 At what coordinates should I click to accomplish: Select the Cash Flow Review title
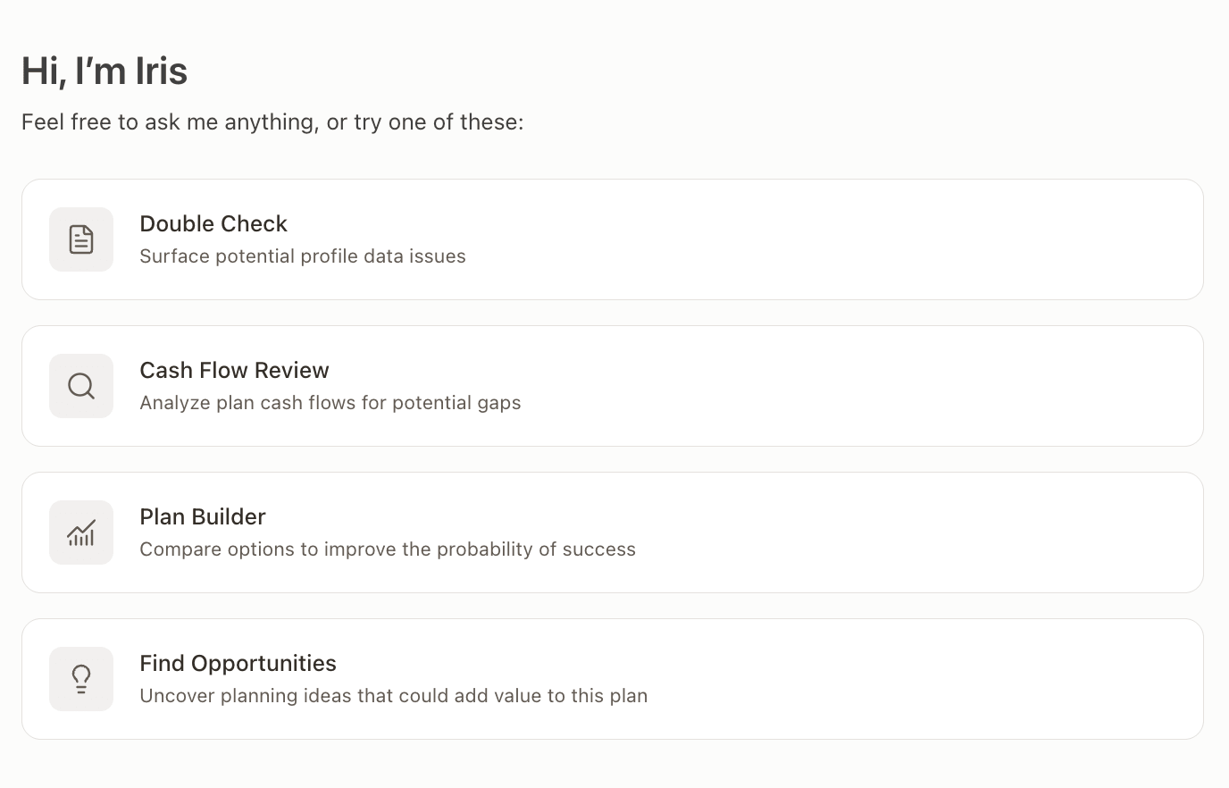click(x=234, y=370)
